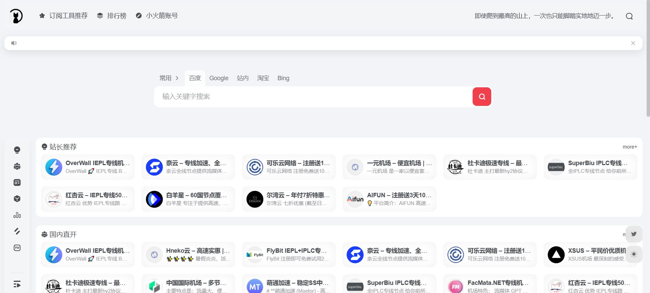Click the paw icon in left sidebar
The image size is (650, 293).
(x=17, y=166)
